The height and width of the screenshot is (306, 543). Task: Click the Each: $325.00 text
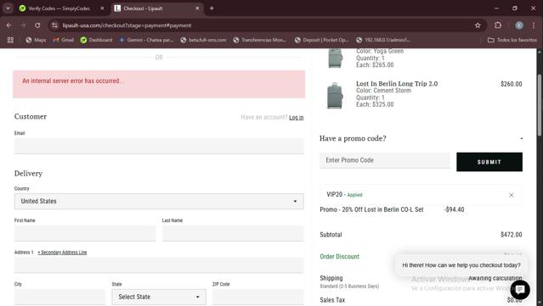(x=375, y=104)
